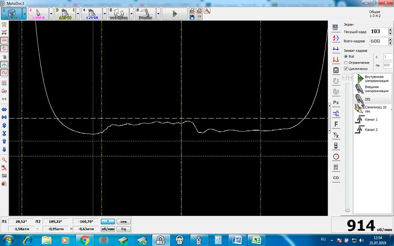Click the CO icon in right toolbar

pos(336,178)
